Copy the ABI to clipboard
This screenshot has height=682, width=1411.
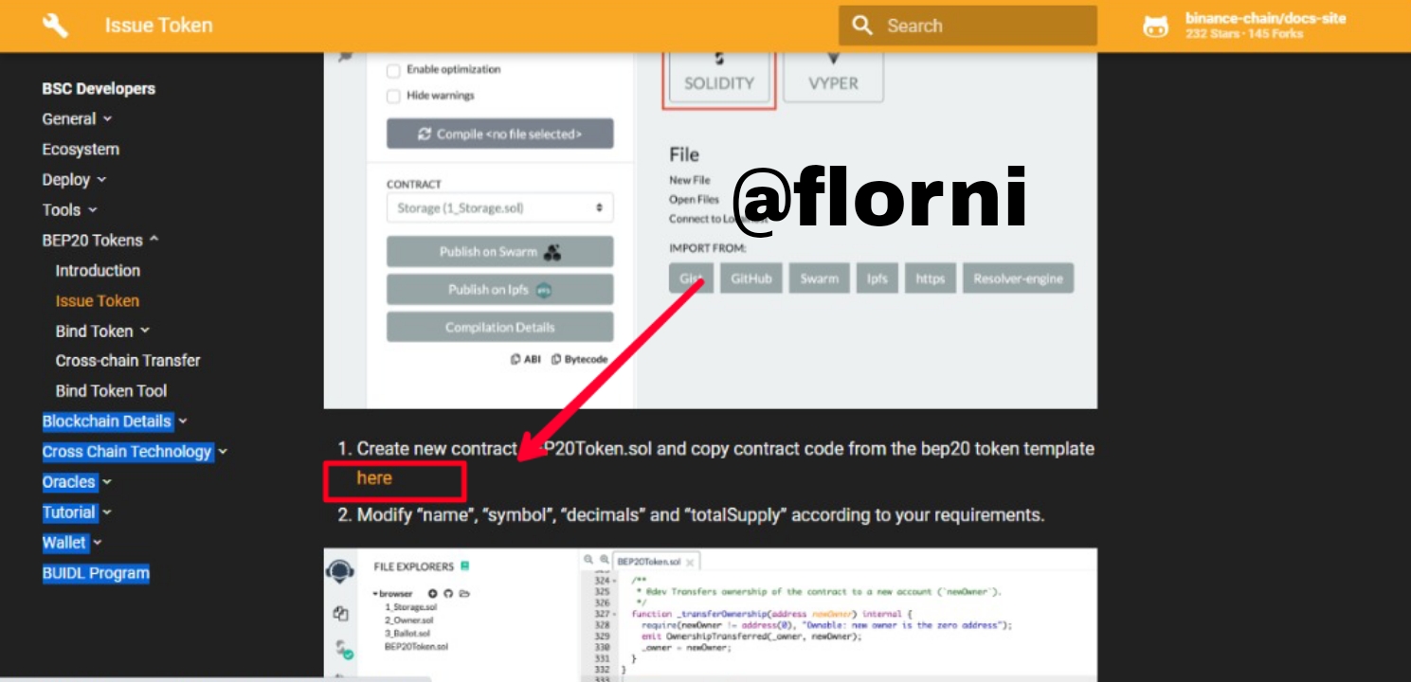tap(526, 360)
